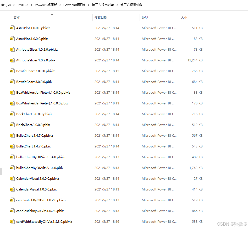Click the CalendarVisual.1.0.0.0.pbiviz file icon
Image resolution: width=248 pixels, height=228 pixels.
click(x=12, y=179)
